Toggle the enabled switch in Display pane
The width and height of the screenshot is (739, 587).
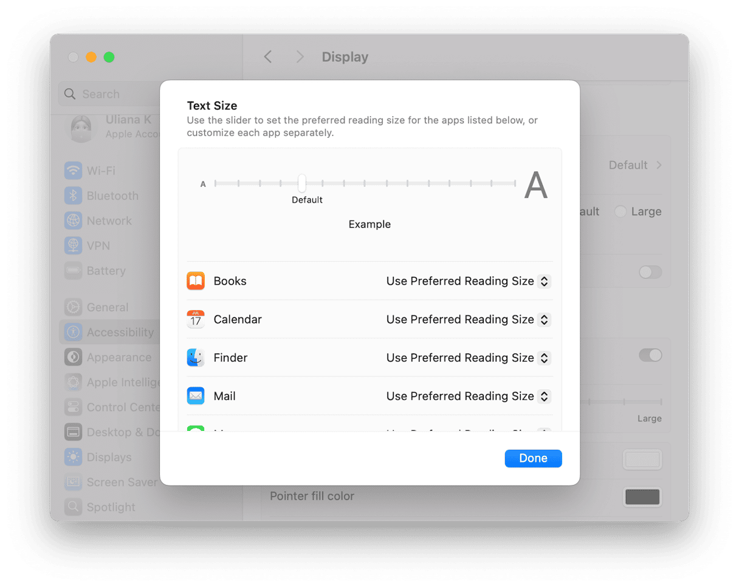pos(650,355)
